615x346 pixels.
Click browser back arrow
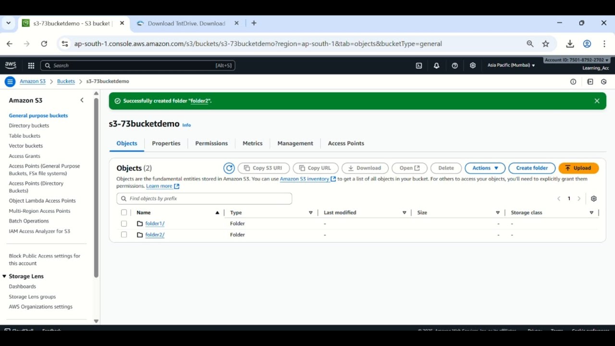[x=10, y=44]
